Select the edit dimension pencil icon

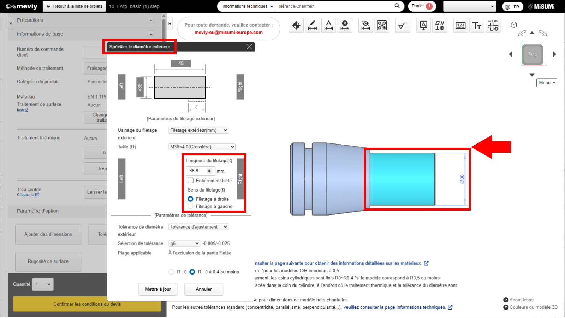[313, 25]
